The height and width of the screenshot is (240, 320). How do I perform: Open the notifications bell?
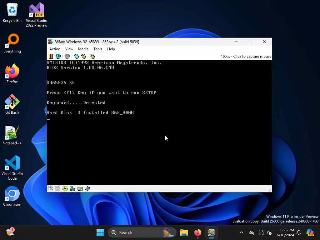(x=299, y=232)
